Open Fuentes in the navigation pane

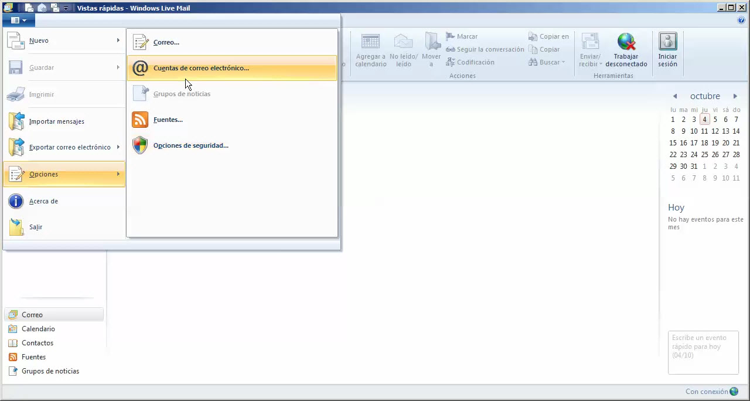(x=54, y=357)
